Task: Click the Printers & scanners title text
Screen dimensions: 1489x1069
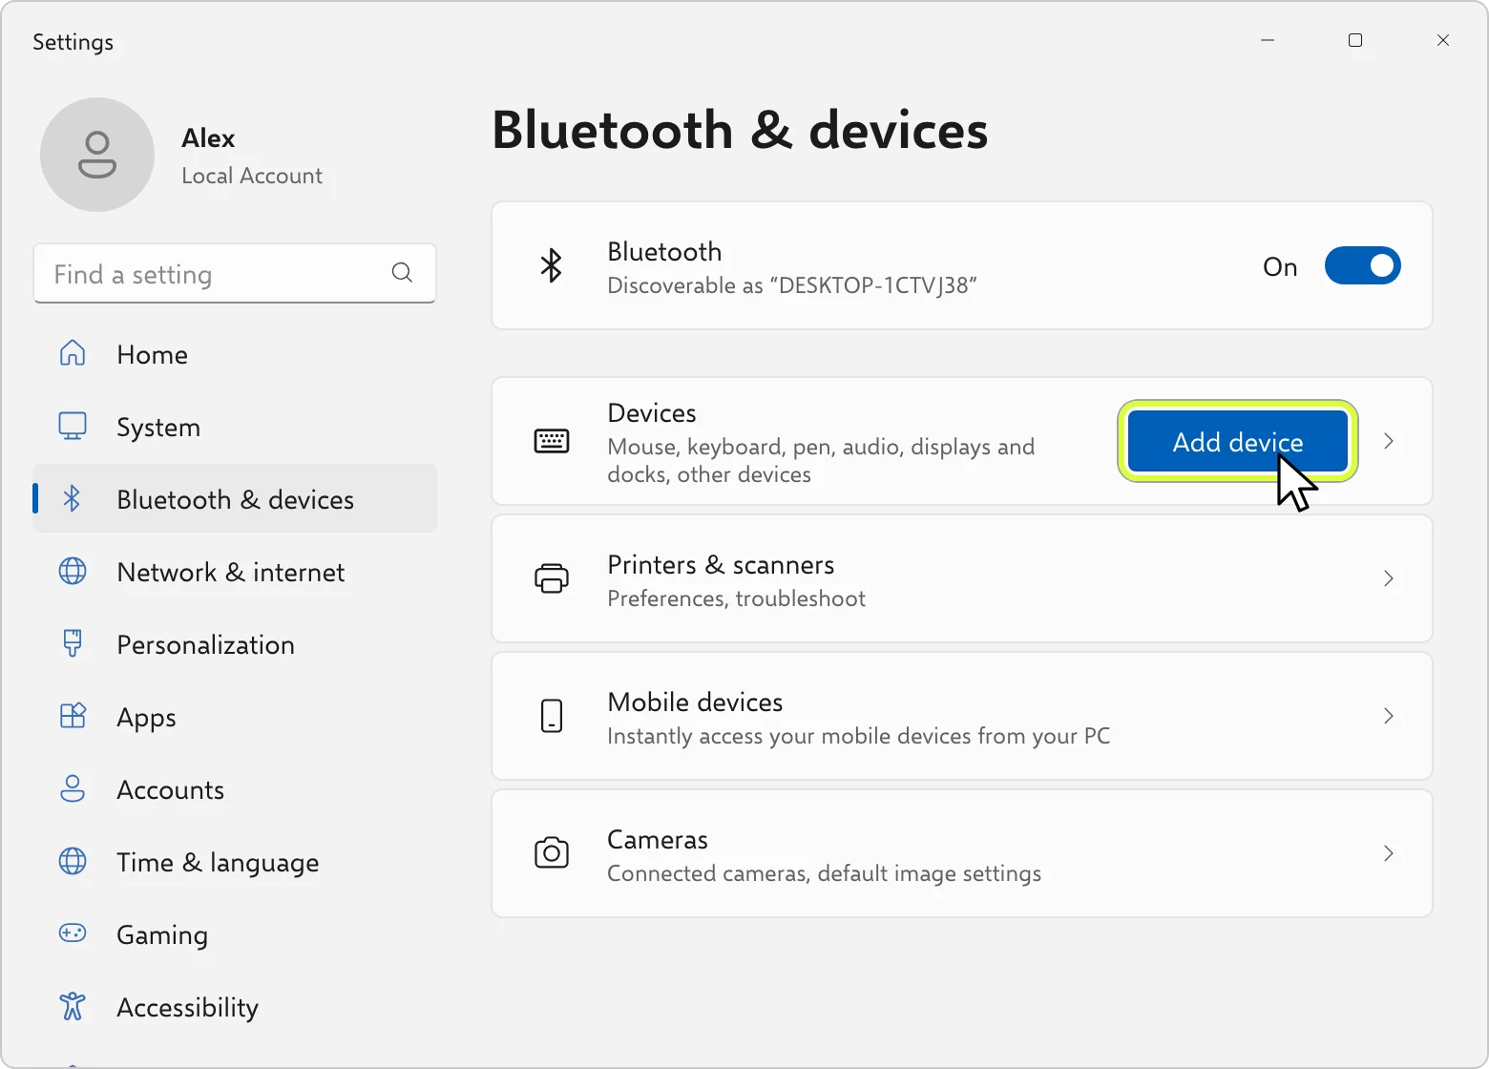Action: (x=721, y=565)
